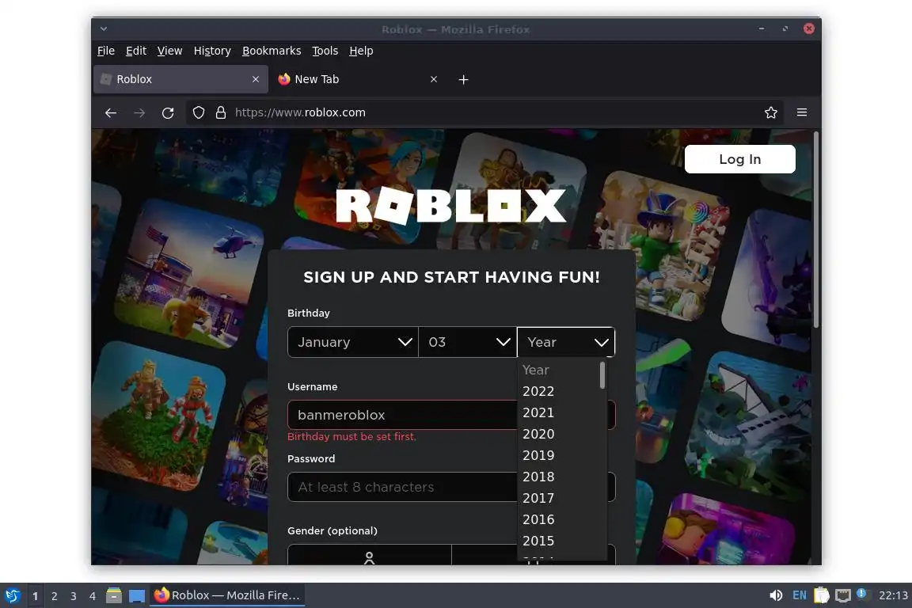This screenshot has width=912, height=608.
Task: Close the New Tab tab
Action: [433, 79]
